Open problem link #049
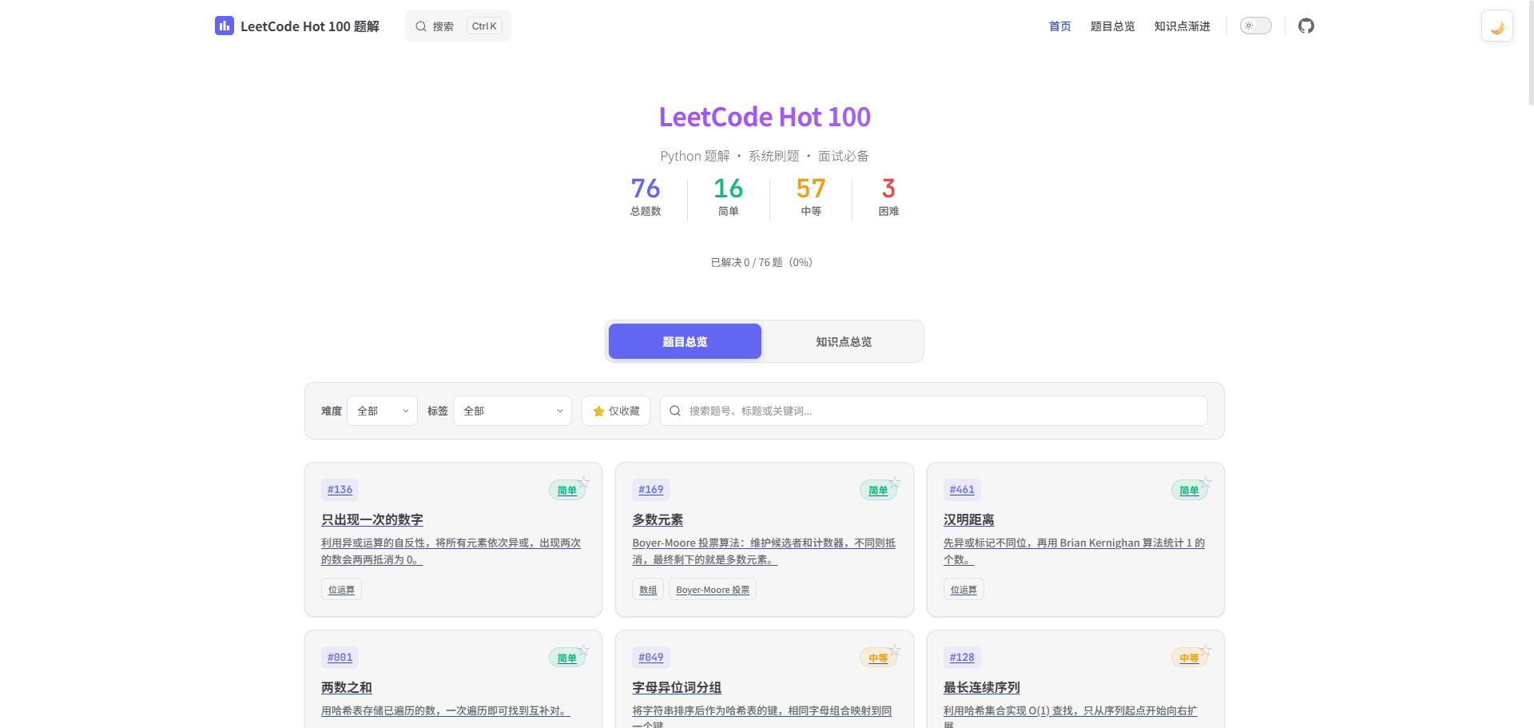Image resolution: width=1534 pixels, height=728 pixels. coord(651,657)
